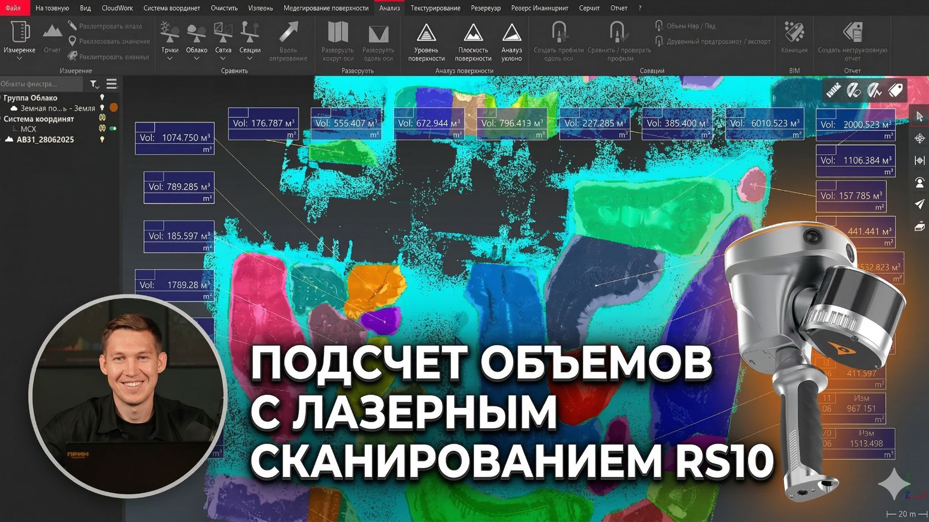Open the filter dropdown in the object panel
929x522 pixels.
point(95,85)
